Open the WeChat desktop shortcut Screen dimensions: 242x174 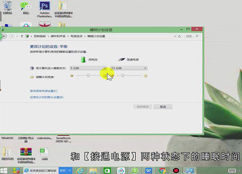click(x=26, y=7)
